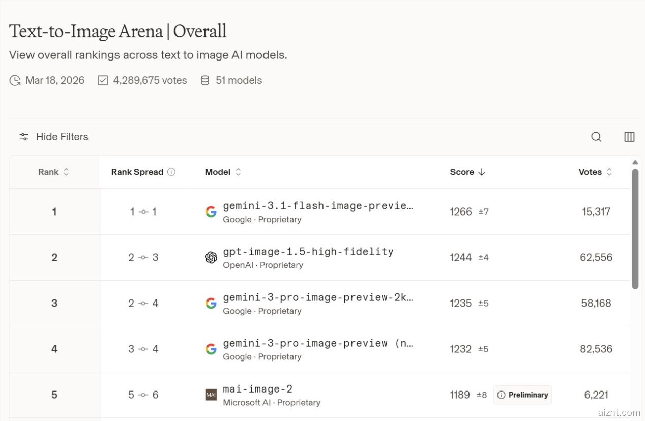Sort table by Model column
This screenshot has height=421, width=645.
tap(223, 172)
